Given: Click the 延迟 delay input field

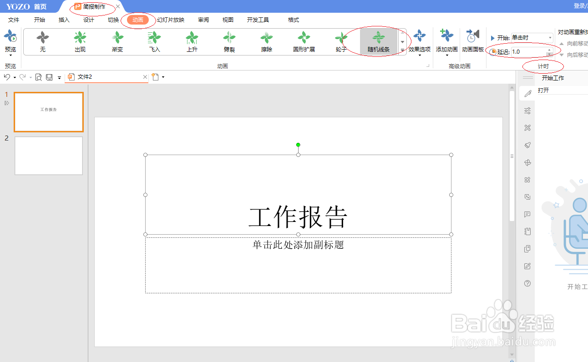Looking at the screenshot, I should click(x=528, y=52).
